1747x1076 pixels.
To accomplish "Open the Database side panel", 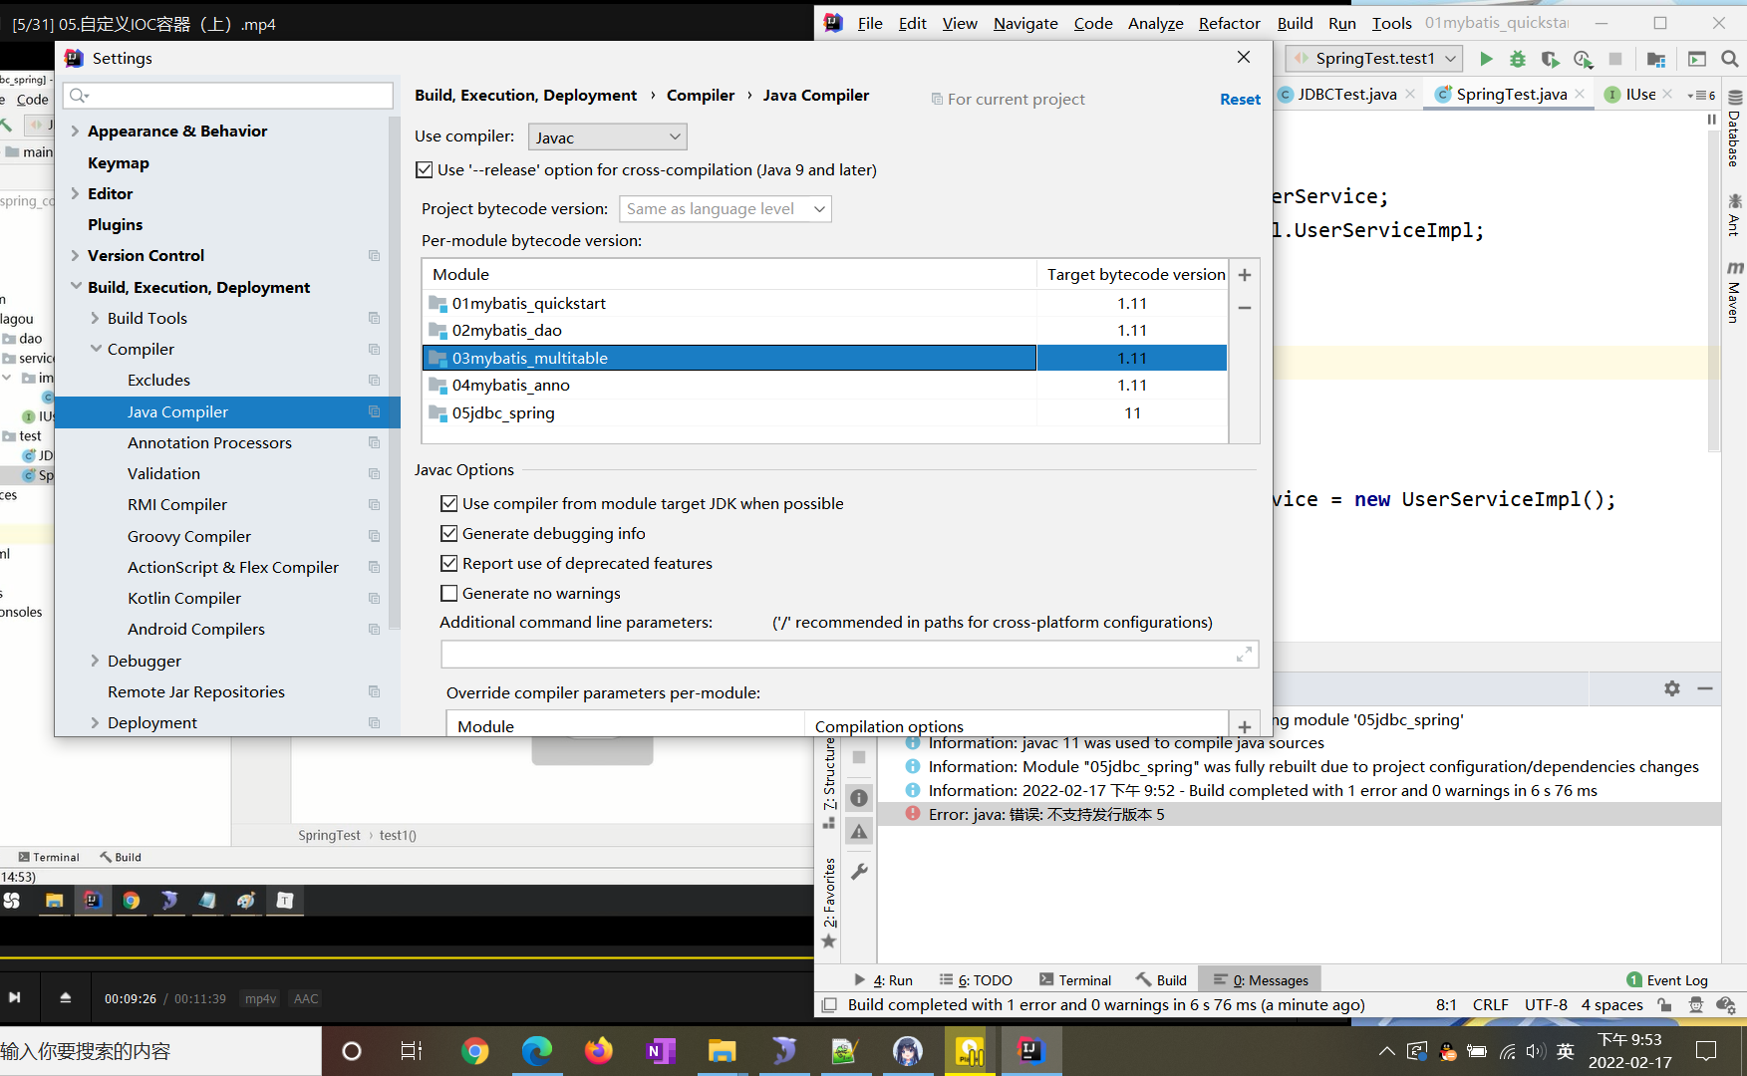I will [x=1735, y=128].
